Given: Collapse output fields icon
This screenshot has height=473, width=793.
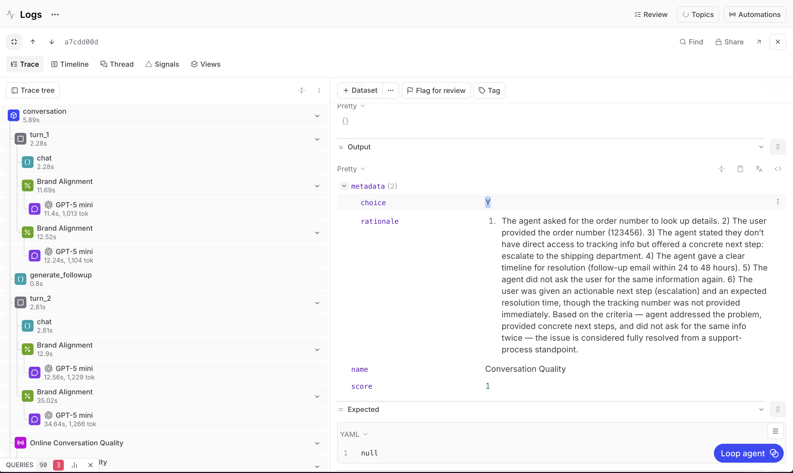Looking at the screenshot, I should click(721, 169).
